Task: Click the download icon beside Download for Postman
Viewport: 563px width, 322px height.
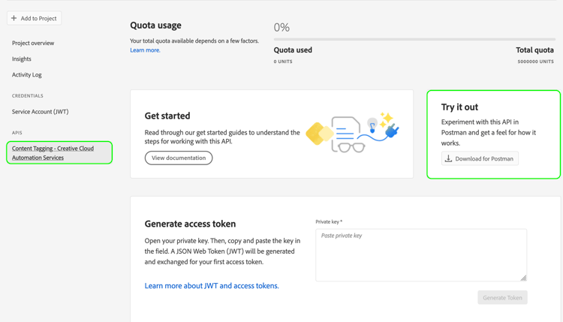Action: point(448,158)
